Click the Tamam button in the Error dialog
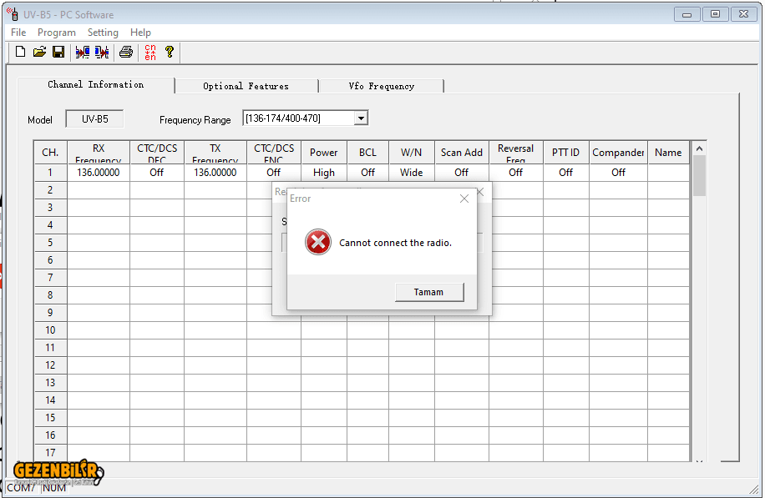This screenshot has width=765, height=498. pos(428,292)
